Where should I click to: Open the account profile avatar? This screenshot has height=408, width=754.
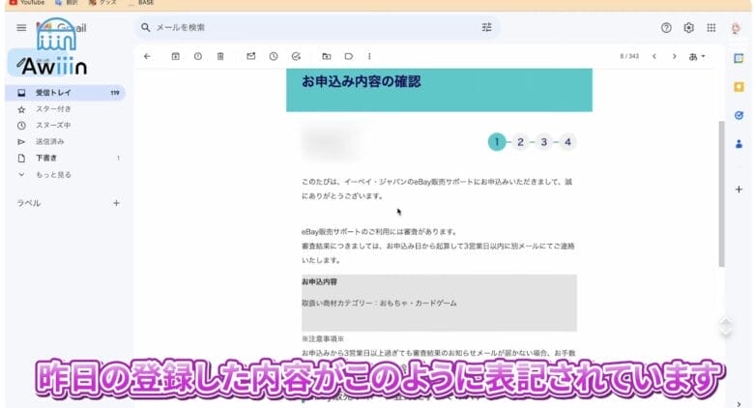[x=736, y=28]
